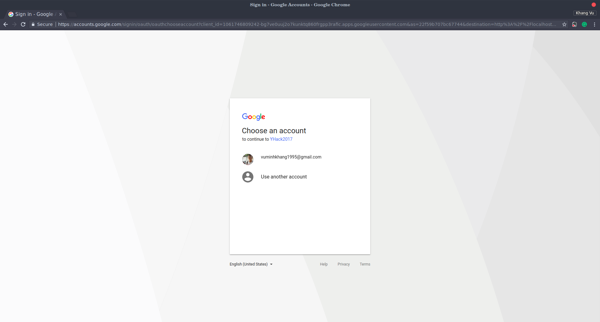Close the Sign in - Google tab

[x=61, y=14]
